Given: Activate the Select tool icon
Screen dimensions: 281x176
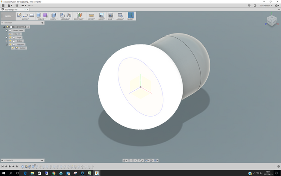Looking at the screenshot, I should point(131,15).
